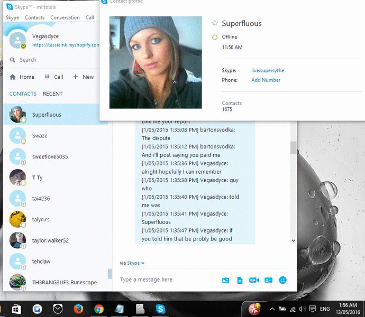This screenshot has height=317, width=365.
Task: Select the sweetlove5035 contact
Action: tap(56, 156)
